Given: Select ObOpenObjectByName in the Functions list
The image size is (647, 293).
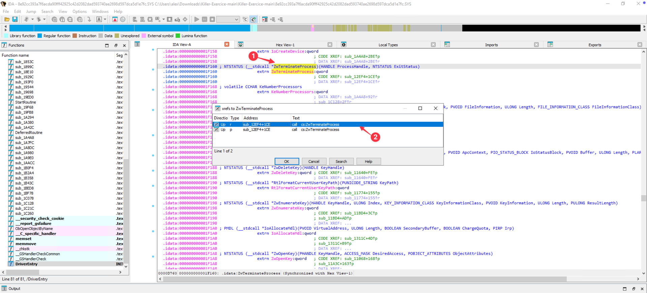Looking at the screenshot, I should click(34, 229).
